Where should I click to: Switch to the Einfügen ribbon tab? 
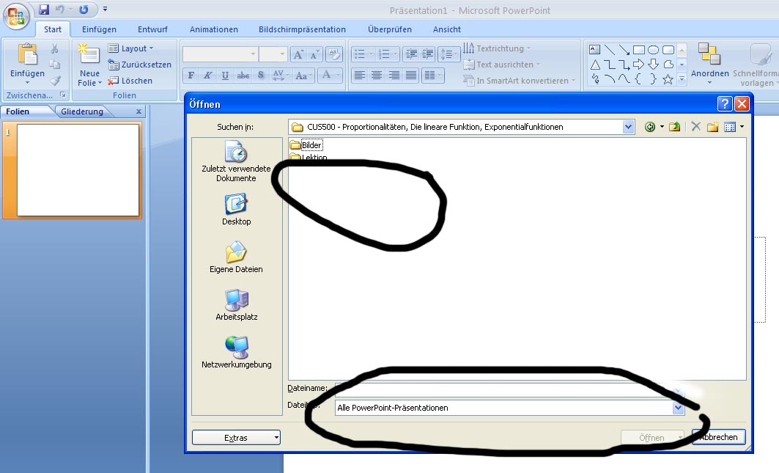click(99, 29)
